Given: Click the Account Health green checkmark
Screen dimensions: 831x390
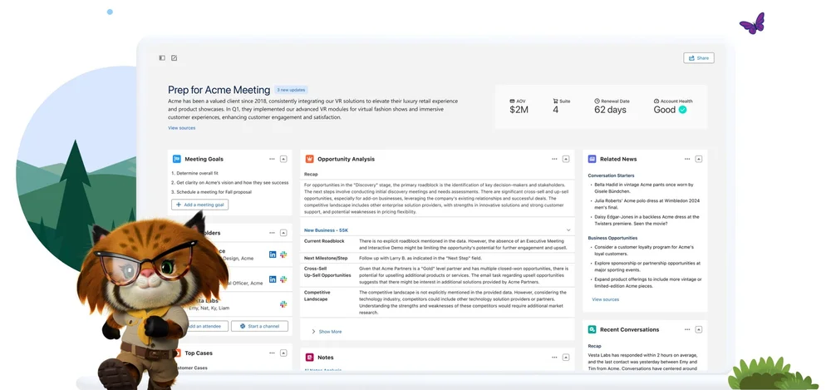Looking at the screenshot, I should pos(682,110).
